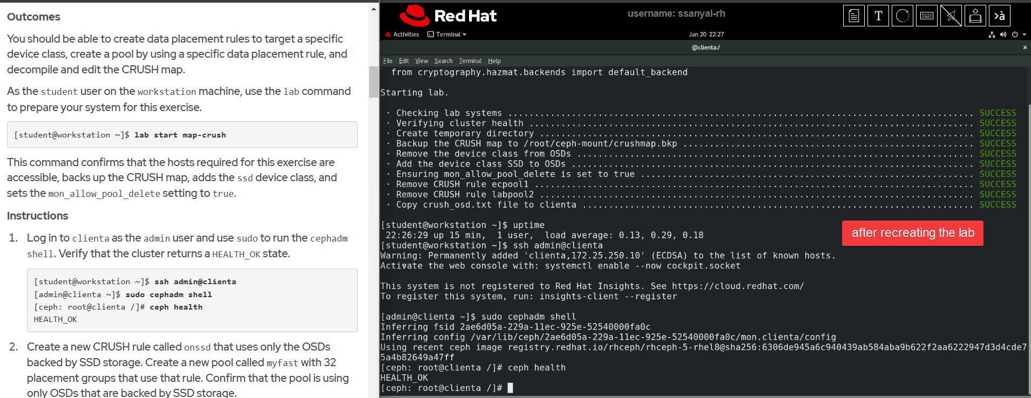Toggle the crossed-out mouse cursor icon
This screenshot has width=1031, height=398.
click(x=951, y=16)
